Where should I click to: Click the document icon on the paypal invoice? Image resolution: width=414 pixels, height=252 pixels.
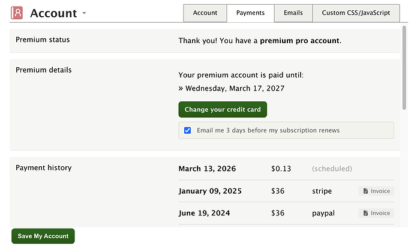point(365,213)
